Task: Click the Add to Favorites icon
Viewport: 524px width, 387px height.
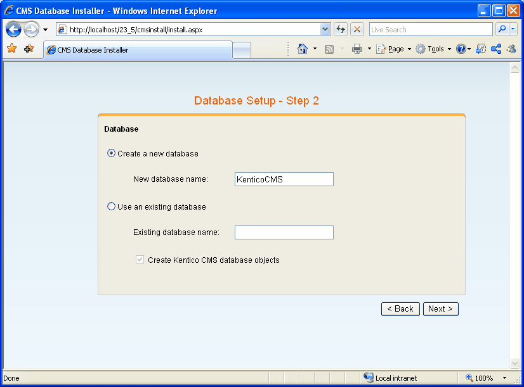Action: point(29,49)
